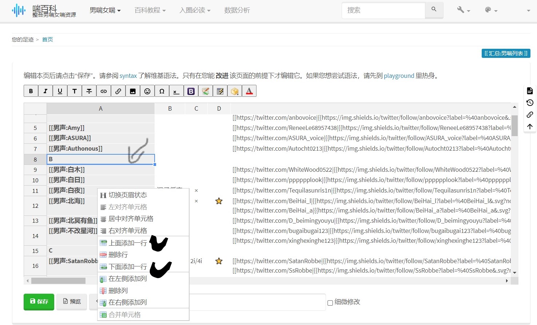The height and width of the screenshot is (325, 537).
Task: Select 上面添加一行 from the context menu
Action: tap(128, 243)
